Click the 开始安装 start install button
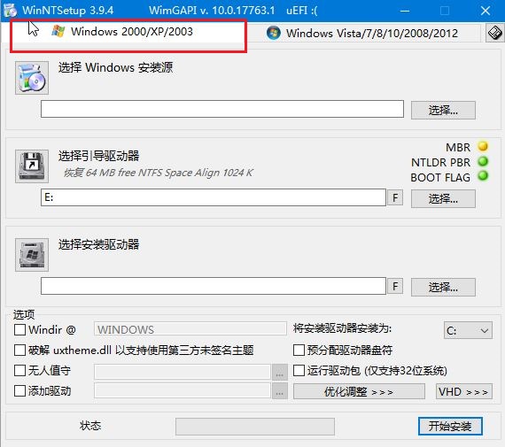 (x=450, y=426)
